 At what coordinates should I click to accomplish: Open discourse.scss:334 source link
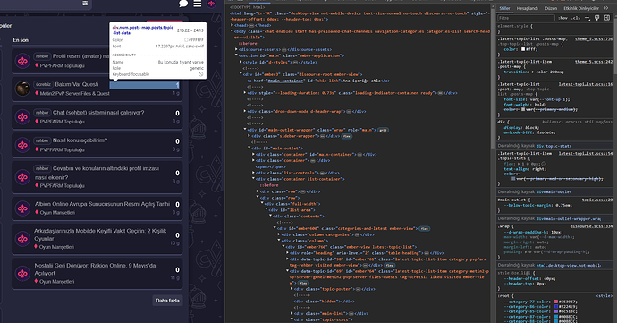591,226
